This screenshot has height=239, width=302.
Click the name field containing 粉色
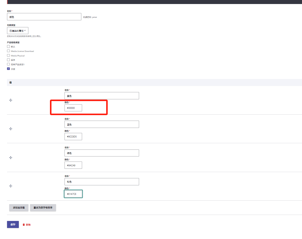click(x=102, y=182)
